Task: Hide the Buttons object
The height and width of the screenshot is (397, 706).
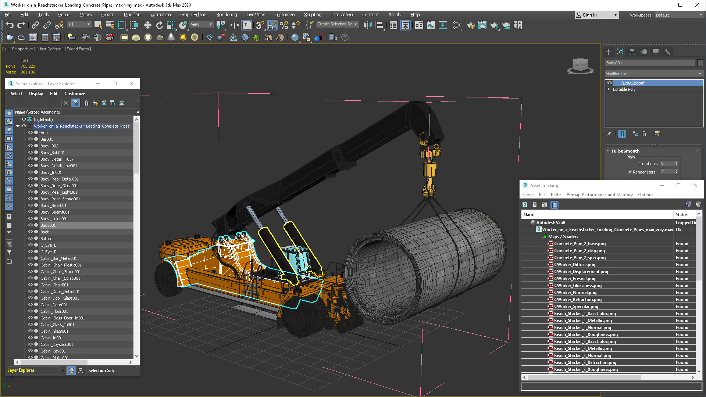Action: click(x=31, y=238)
